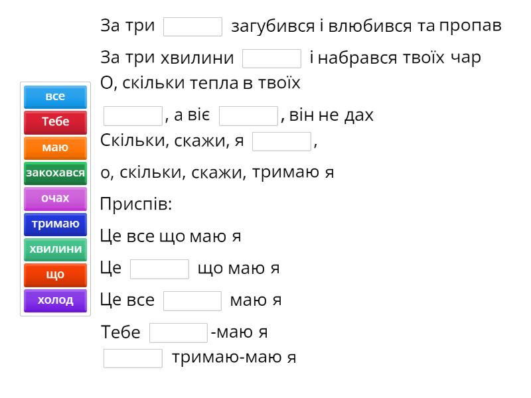This screenshot has height=398, width=531.
Task: Click the blank before 'загубився і влюбився'
Action: coord(192,27)
